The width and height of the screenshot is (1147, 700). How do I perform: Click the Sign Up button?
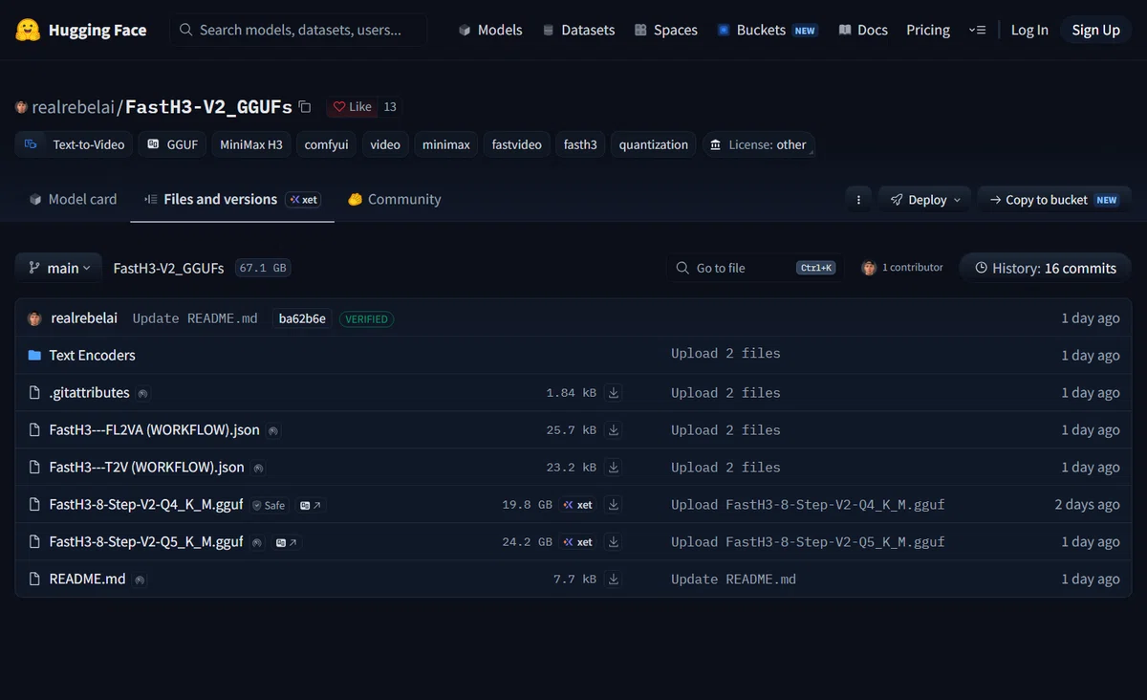(x=1095, y=30)
